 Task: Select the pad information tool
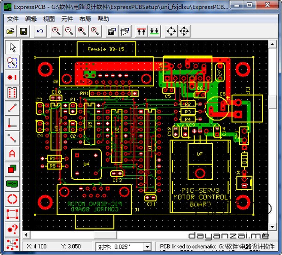point(12,229)
